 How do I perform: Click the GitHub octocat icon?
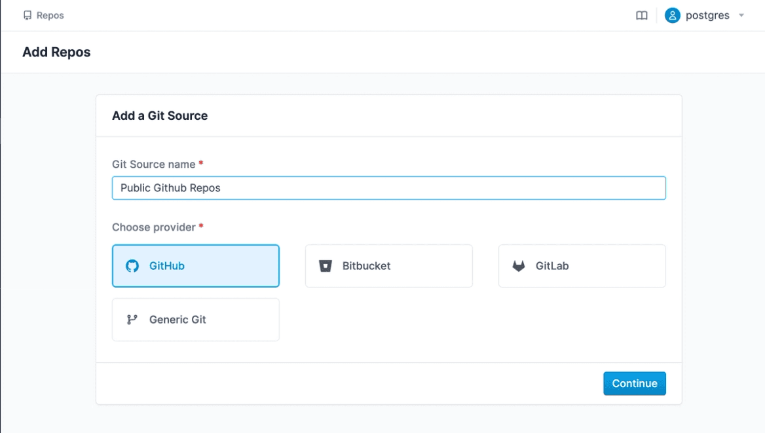(133, 265)
